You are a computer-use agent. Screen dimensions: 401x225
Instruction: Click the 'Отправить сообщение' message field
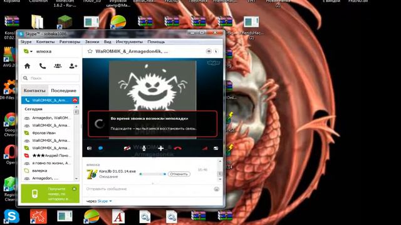[148, 189]
